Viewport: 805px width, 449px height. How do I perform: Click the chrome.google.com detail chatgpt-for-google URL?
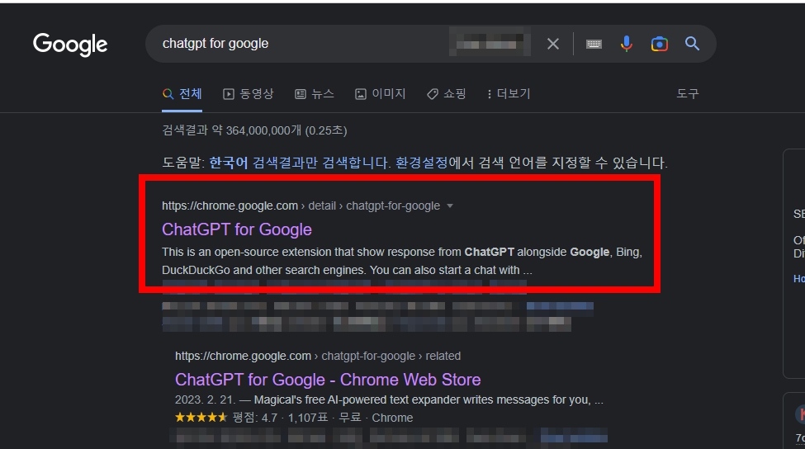(301, 206)
